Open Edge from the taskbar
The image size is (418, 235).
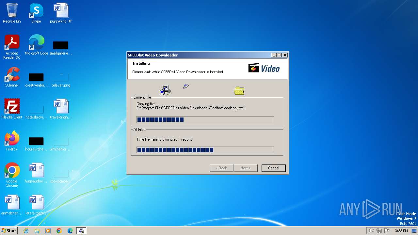click(70, 231)
